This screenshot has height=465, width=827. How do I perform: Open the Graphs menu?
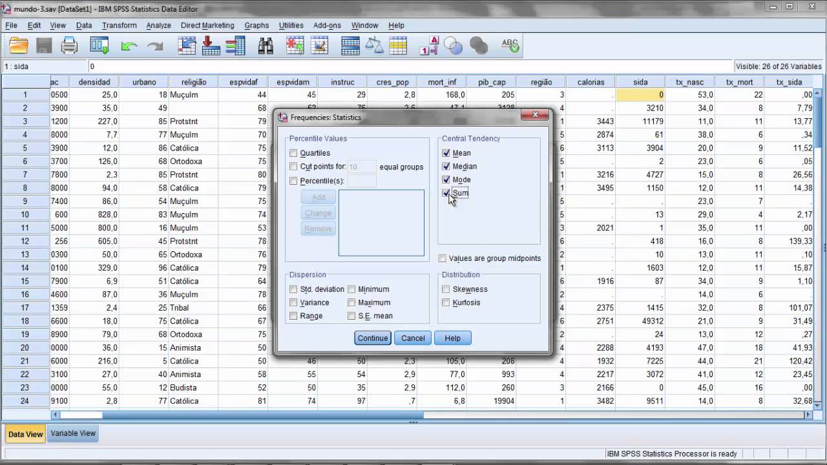tap(256, 25)
